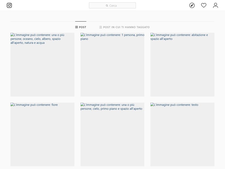The width and height of the screenshot is (225, 169).
Task: Open the post containing 'fiore'
Action: (42, 134)
